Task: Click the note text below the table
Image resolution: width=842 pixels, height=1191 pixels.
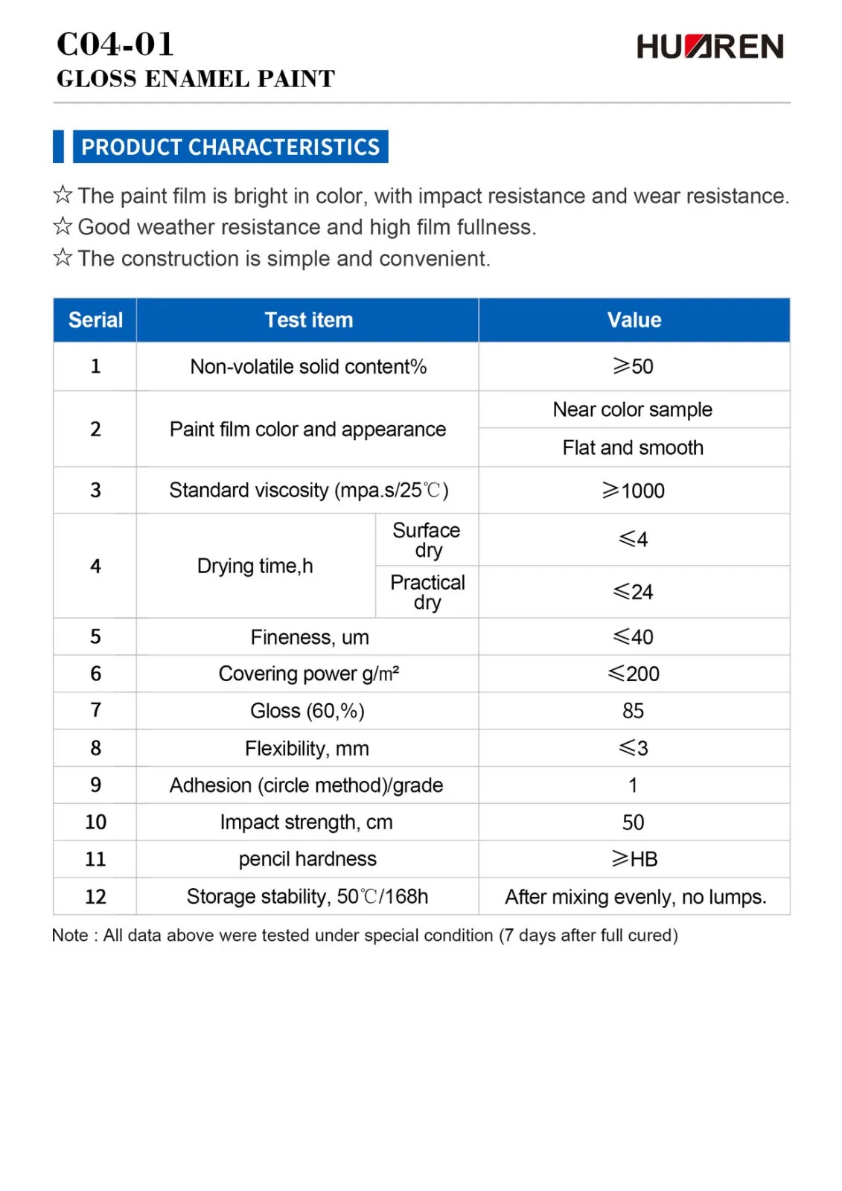Action: [365, 935]
